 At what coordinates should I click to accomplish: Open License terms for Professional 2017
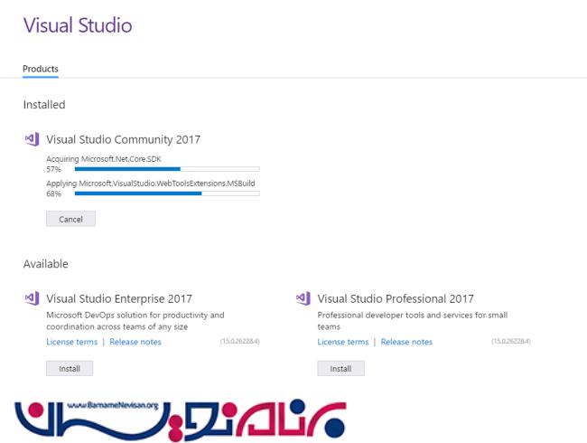[x=343, y=342]
